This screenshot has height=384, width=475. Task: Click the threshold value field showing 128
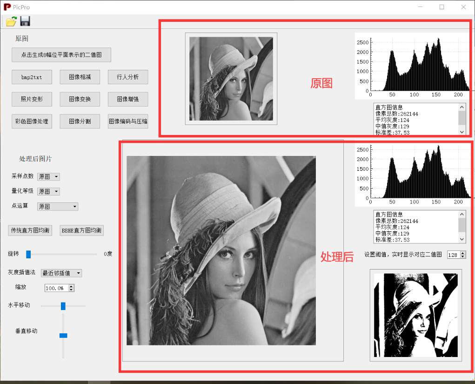(x=454, y=255)
